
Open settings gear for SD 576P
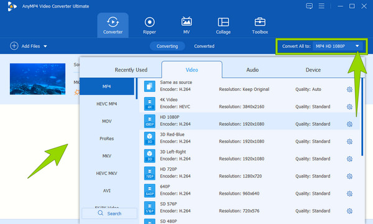point(349,211)
